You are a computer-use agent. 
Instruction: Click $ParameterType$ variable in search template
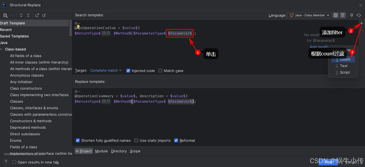(149, 33)
